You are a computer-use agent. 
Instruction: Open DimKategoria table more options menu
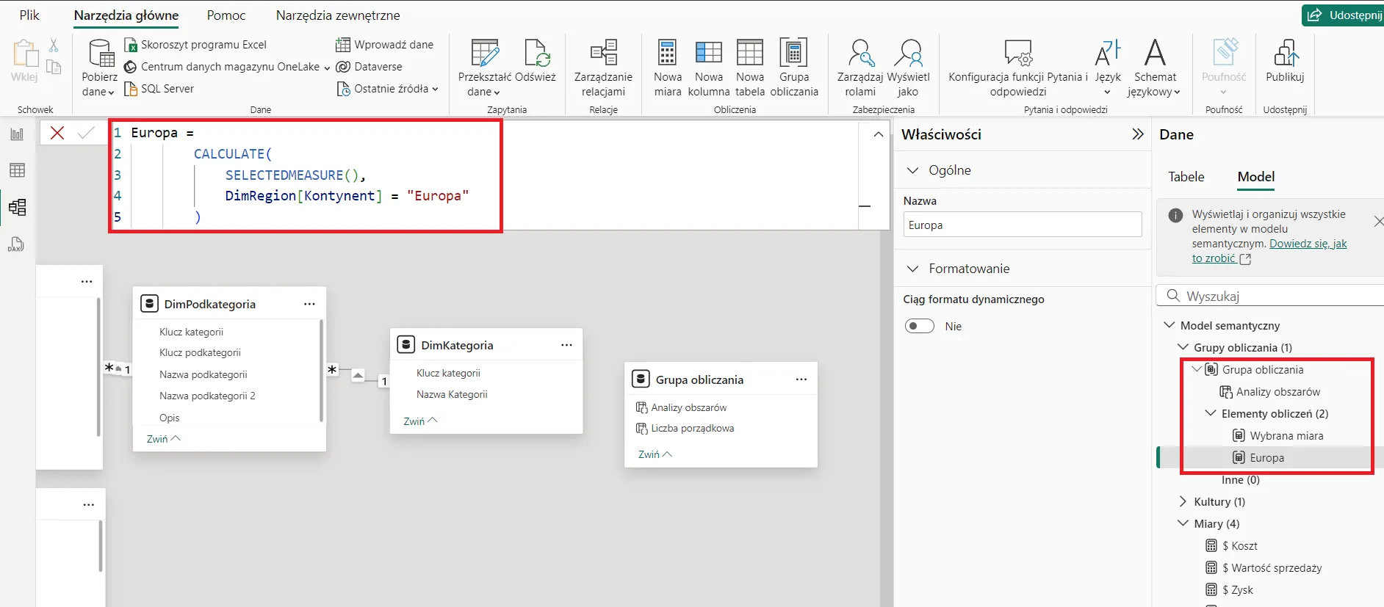coord(566,345)
